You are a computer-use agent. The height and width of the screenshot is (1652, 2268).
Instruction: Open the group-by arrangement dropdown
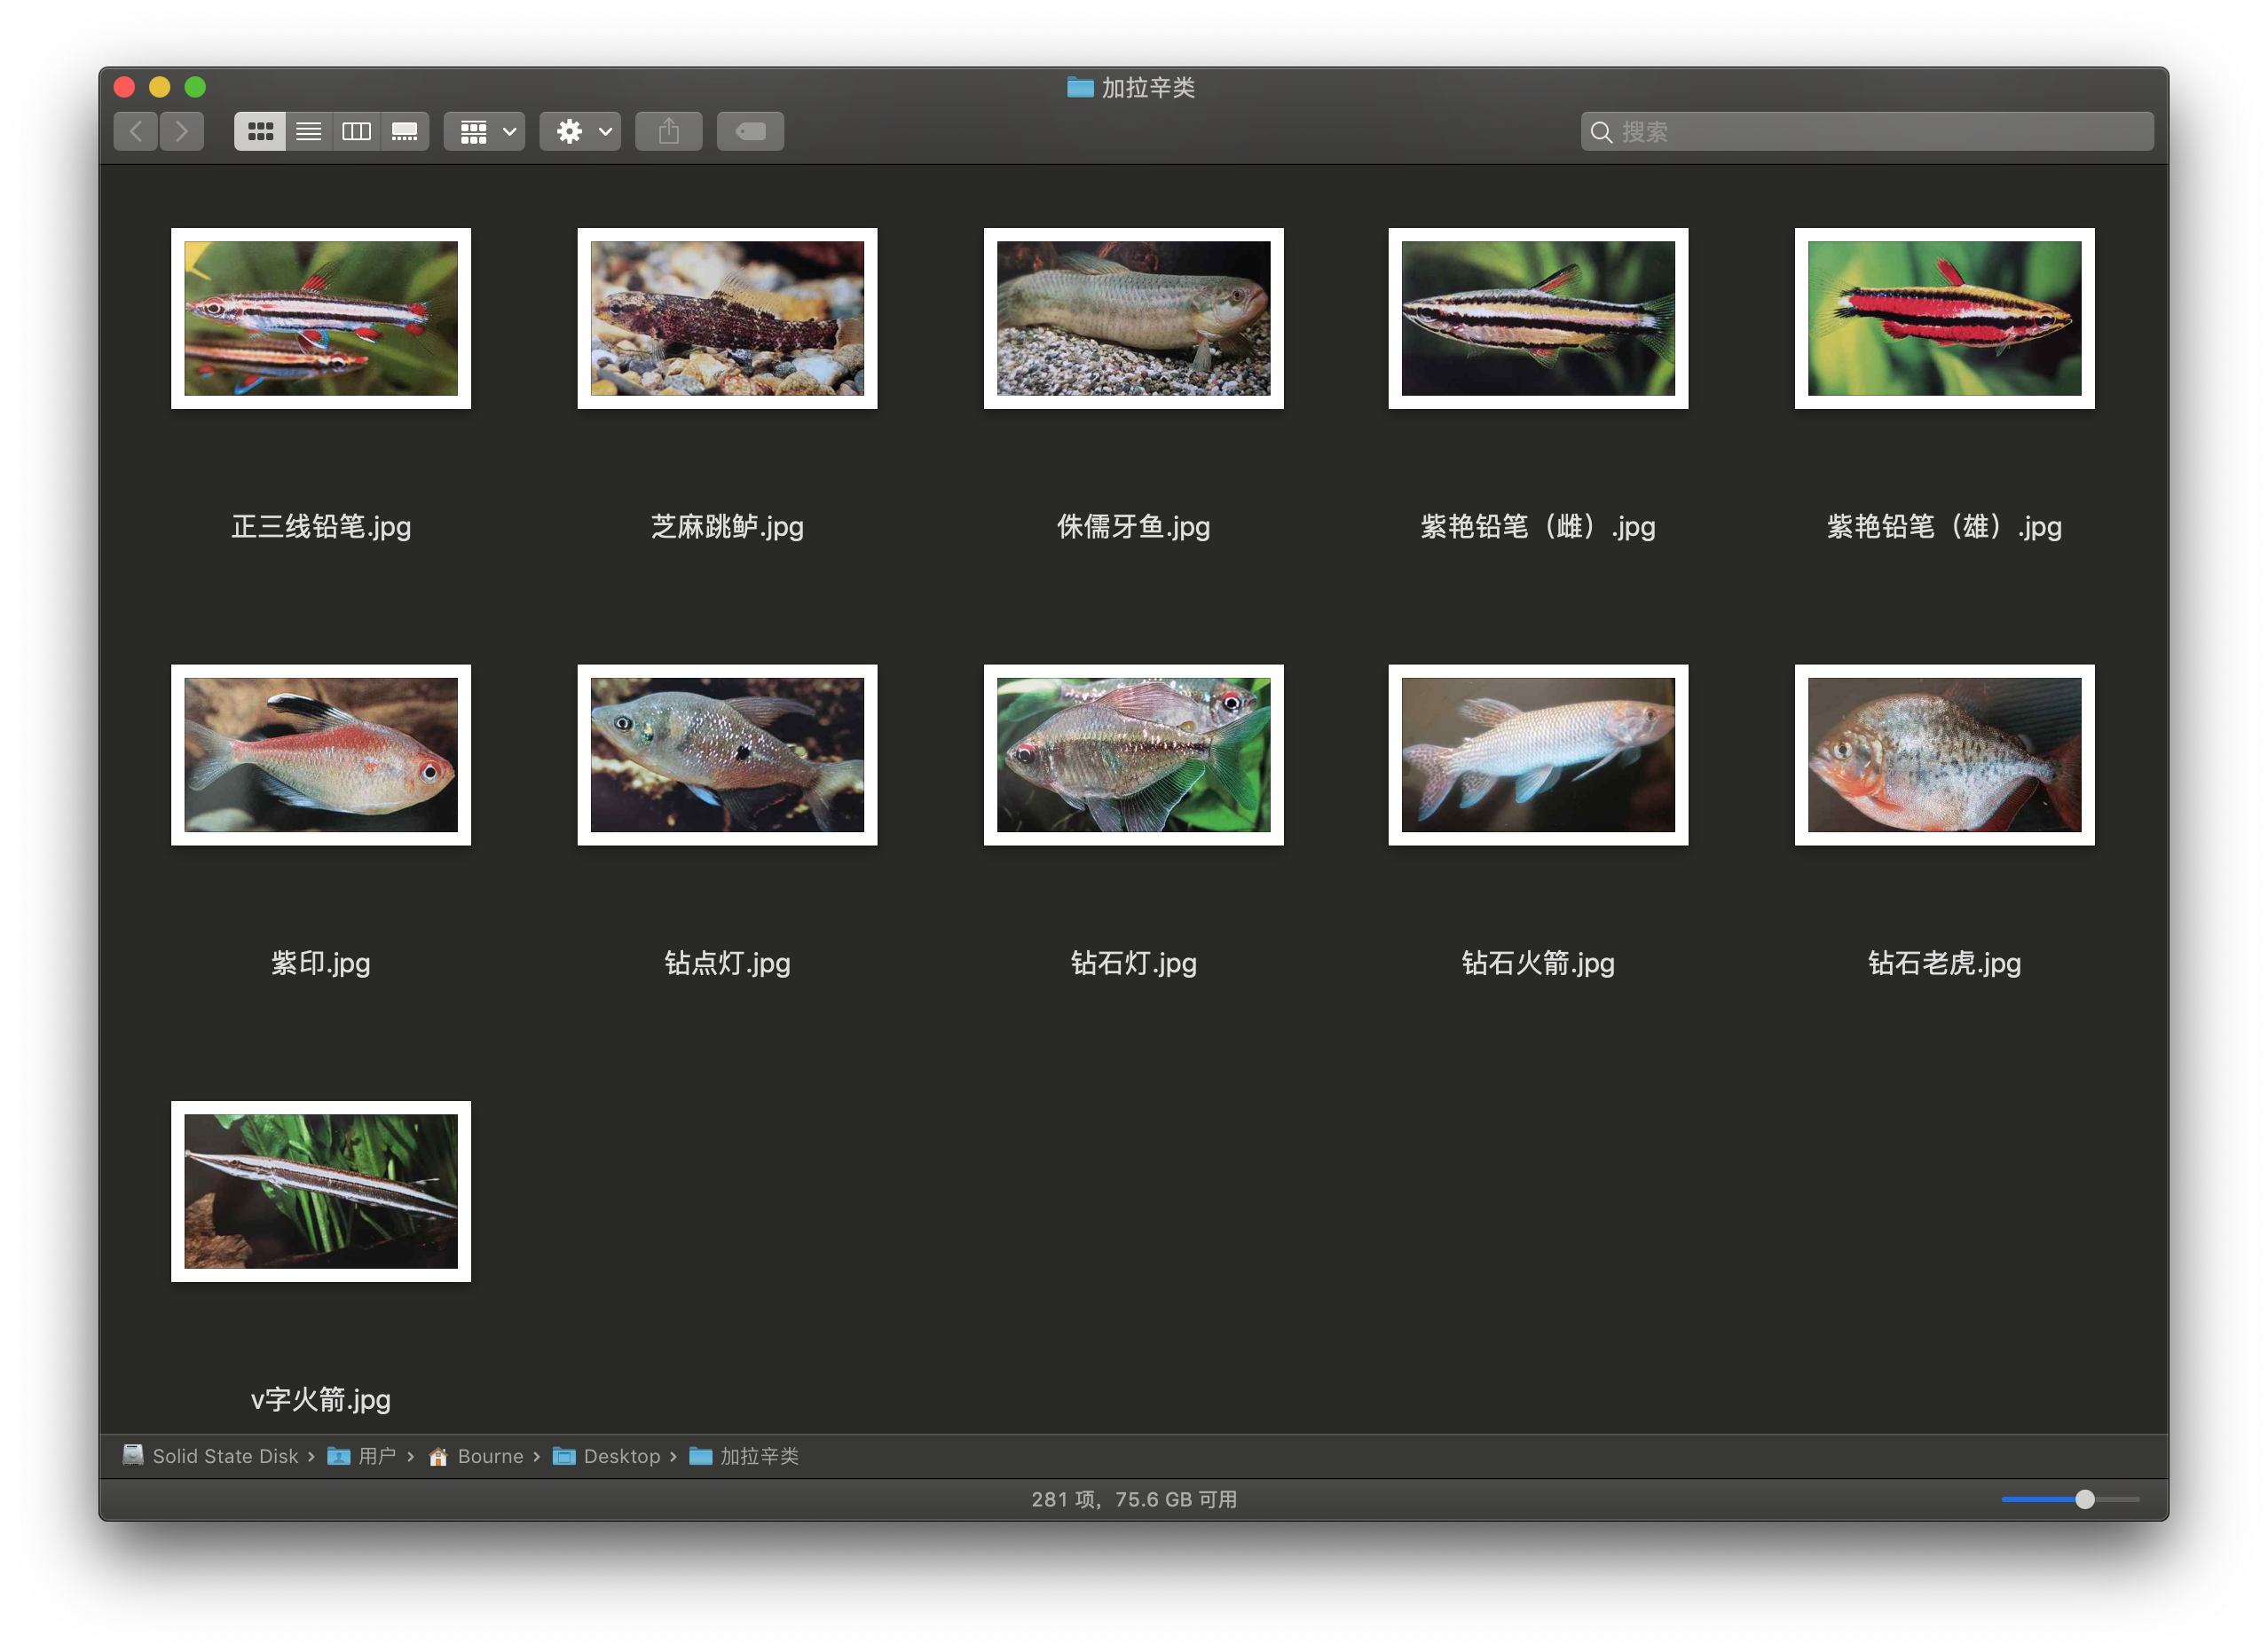[x=485, y=131]
